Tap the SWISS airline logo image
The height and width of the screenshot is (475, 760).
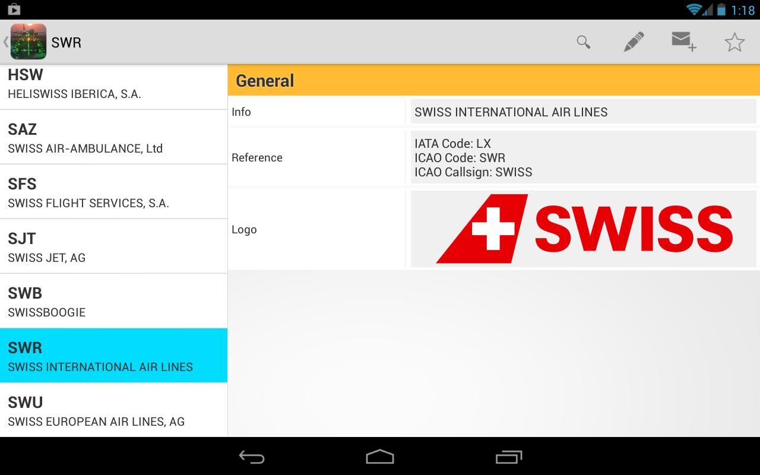[584, 229]
